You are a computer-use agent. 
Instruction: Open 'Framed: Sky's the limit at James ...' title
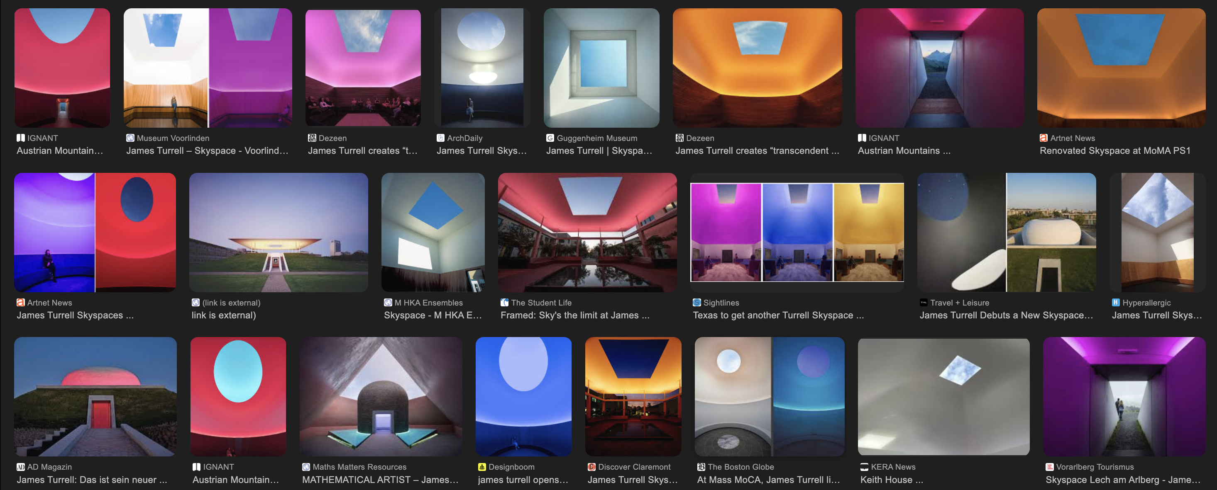click(575, 315)
